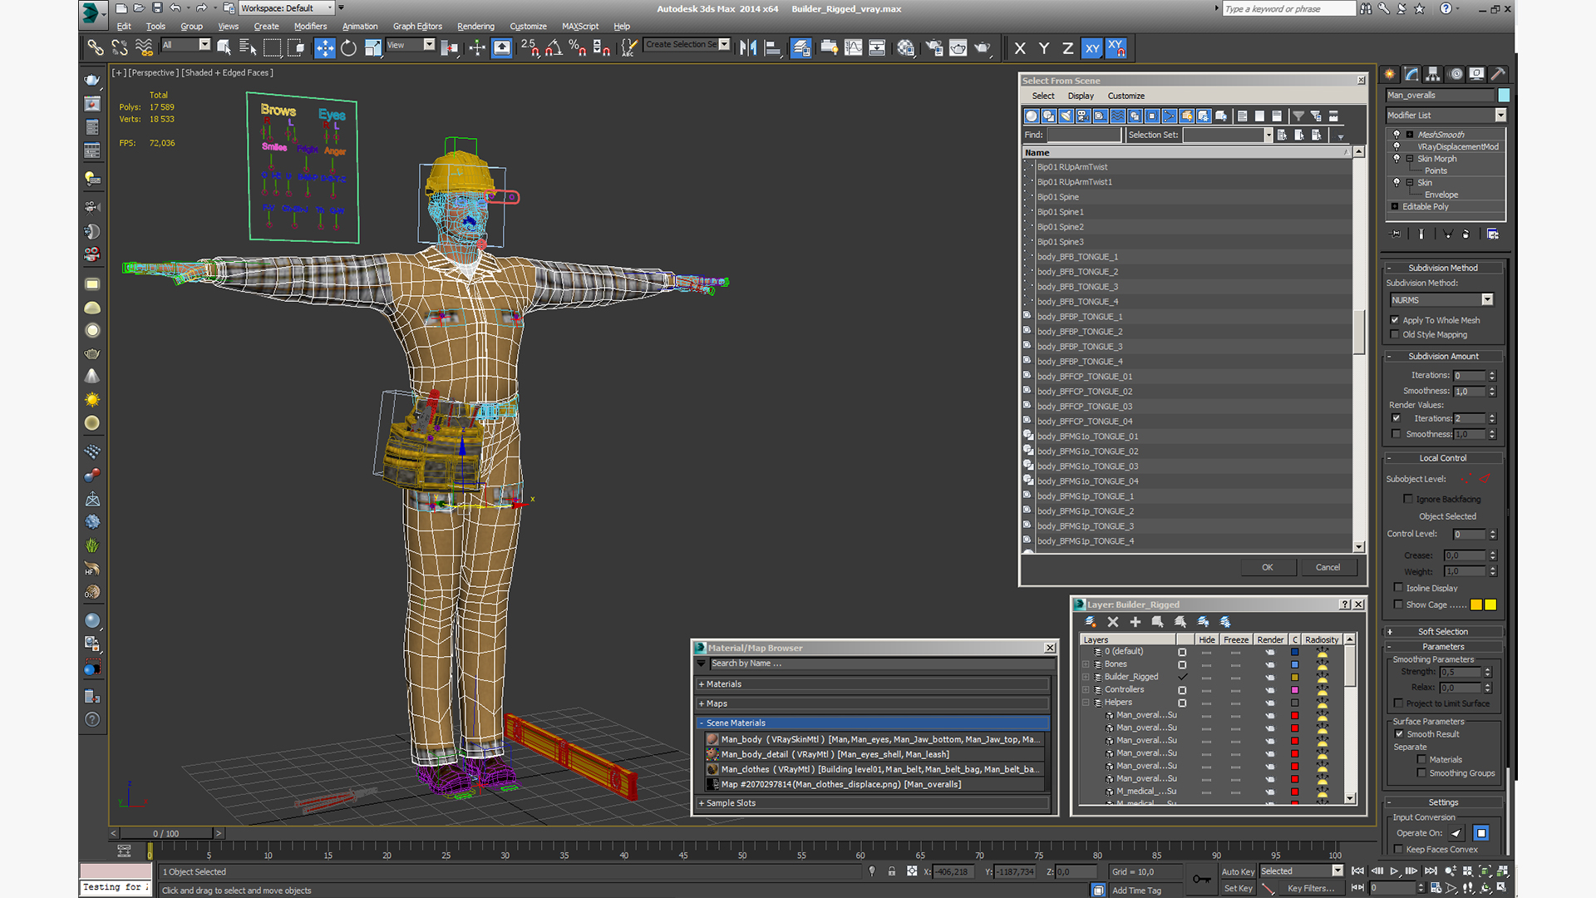Image resolution: width=1596 pixels, height=898 pixels.
Task: Open Customize menu in Select From Scene
Action: tap(1126, 96)
